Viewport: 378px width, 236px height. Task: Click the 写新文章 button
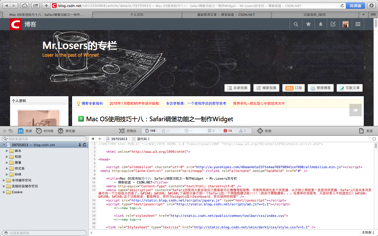tap(350, 88)
